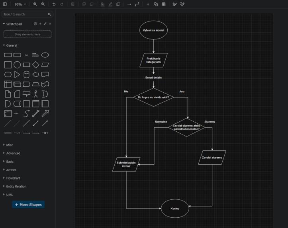Toggle the sidebar panel view icon
This screenshot has width=288, height=228.
[5, 4]
